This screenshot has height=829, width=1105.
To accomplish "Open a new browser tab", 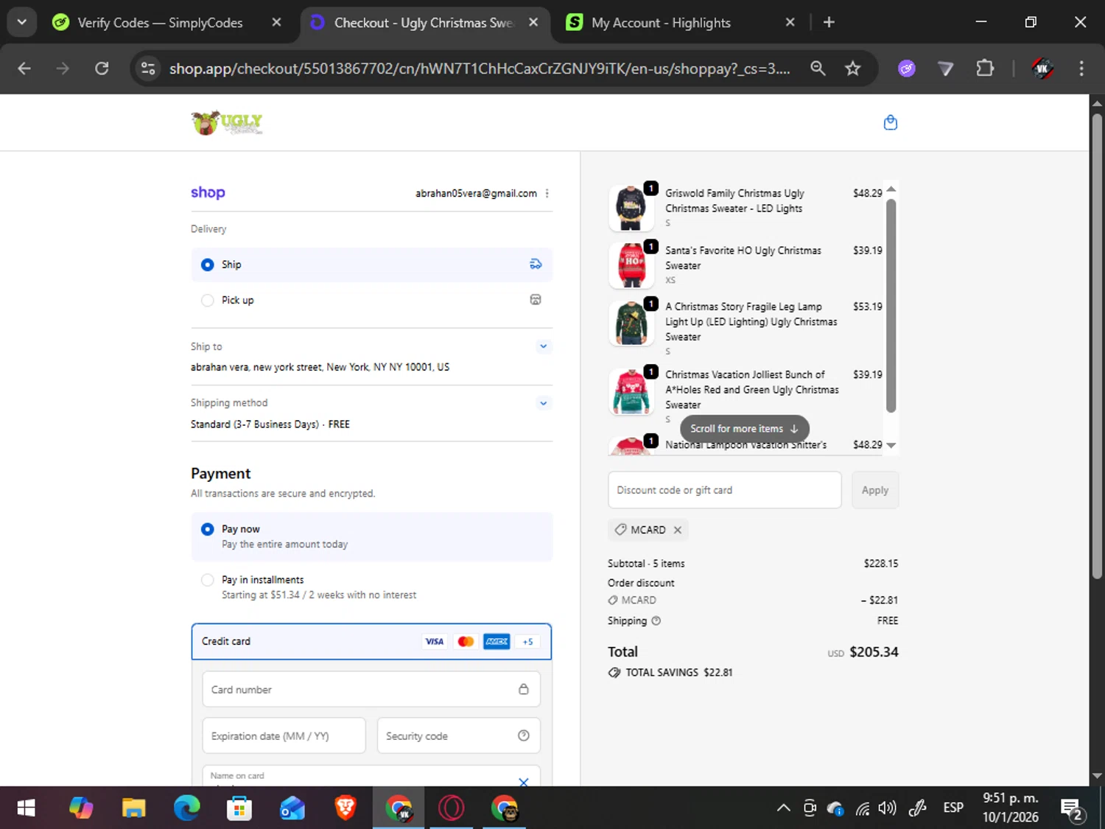I will coord(829,23).
